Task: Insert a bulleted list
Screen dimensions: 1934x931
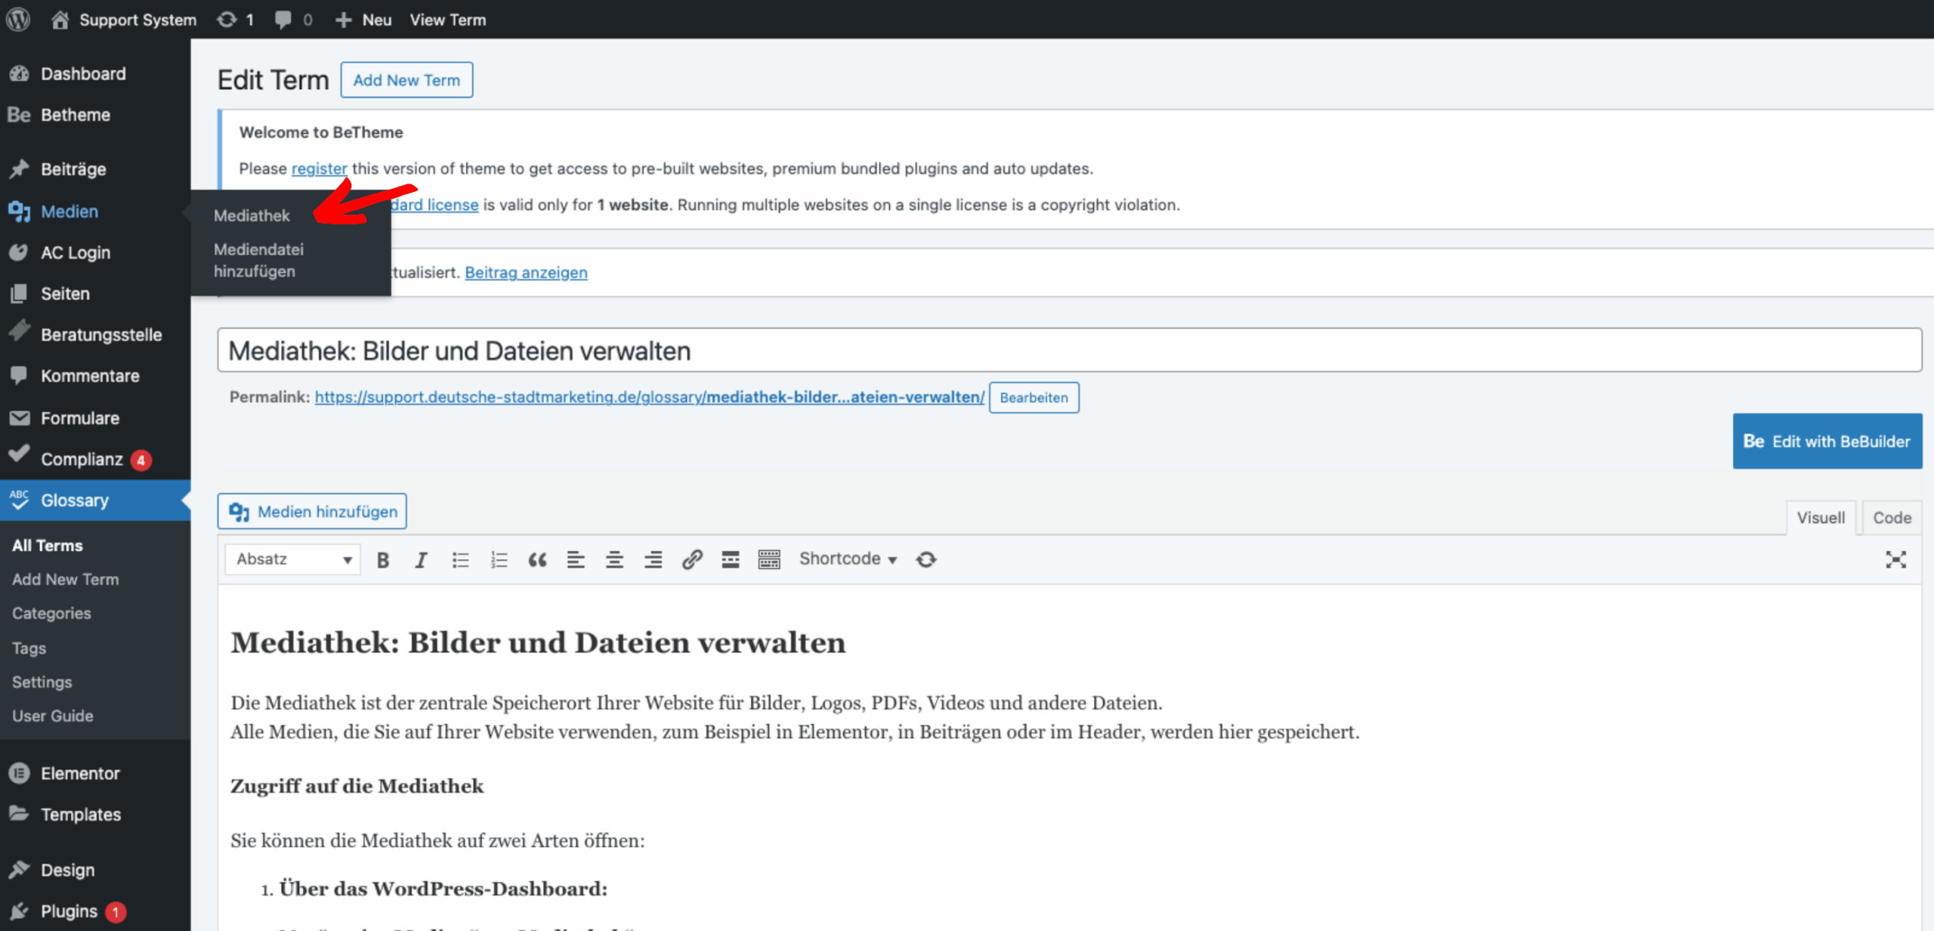Action: [460, 560]
